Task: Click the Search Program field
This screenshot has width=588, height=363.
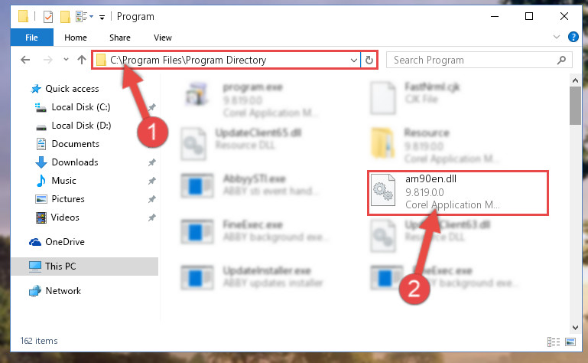Action: coord(479,60)
